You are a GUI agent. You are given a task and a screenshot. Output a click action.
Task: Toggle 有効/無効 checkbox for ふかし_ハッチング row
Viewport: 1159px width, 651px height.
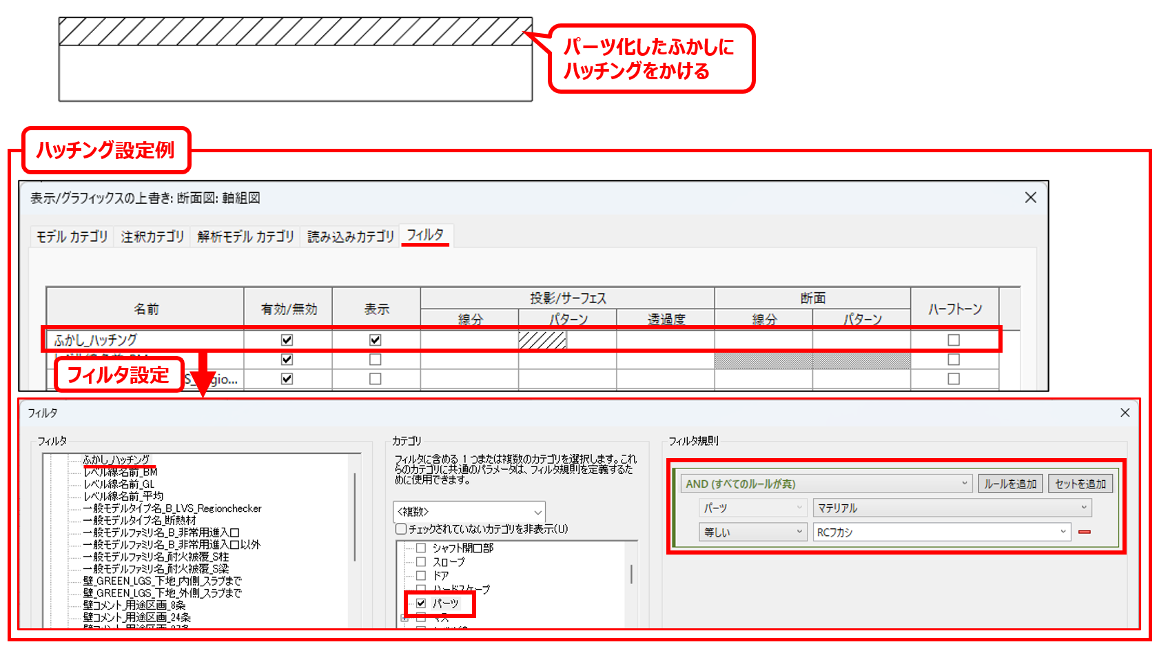pos(287,340)
